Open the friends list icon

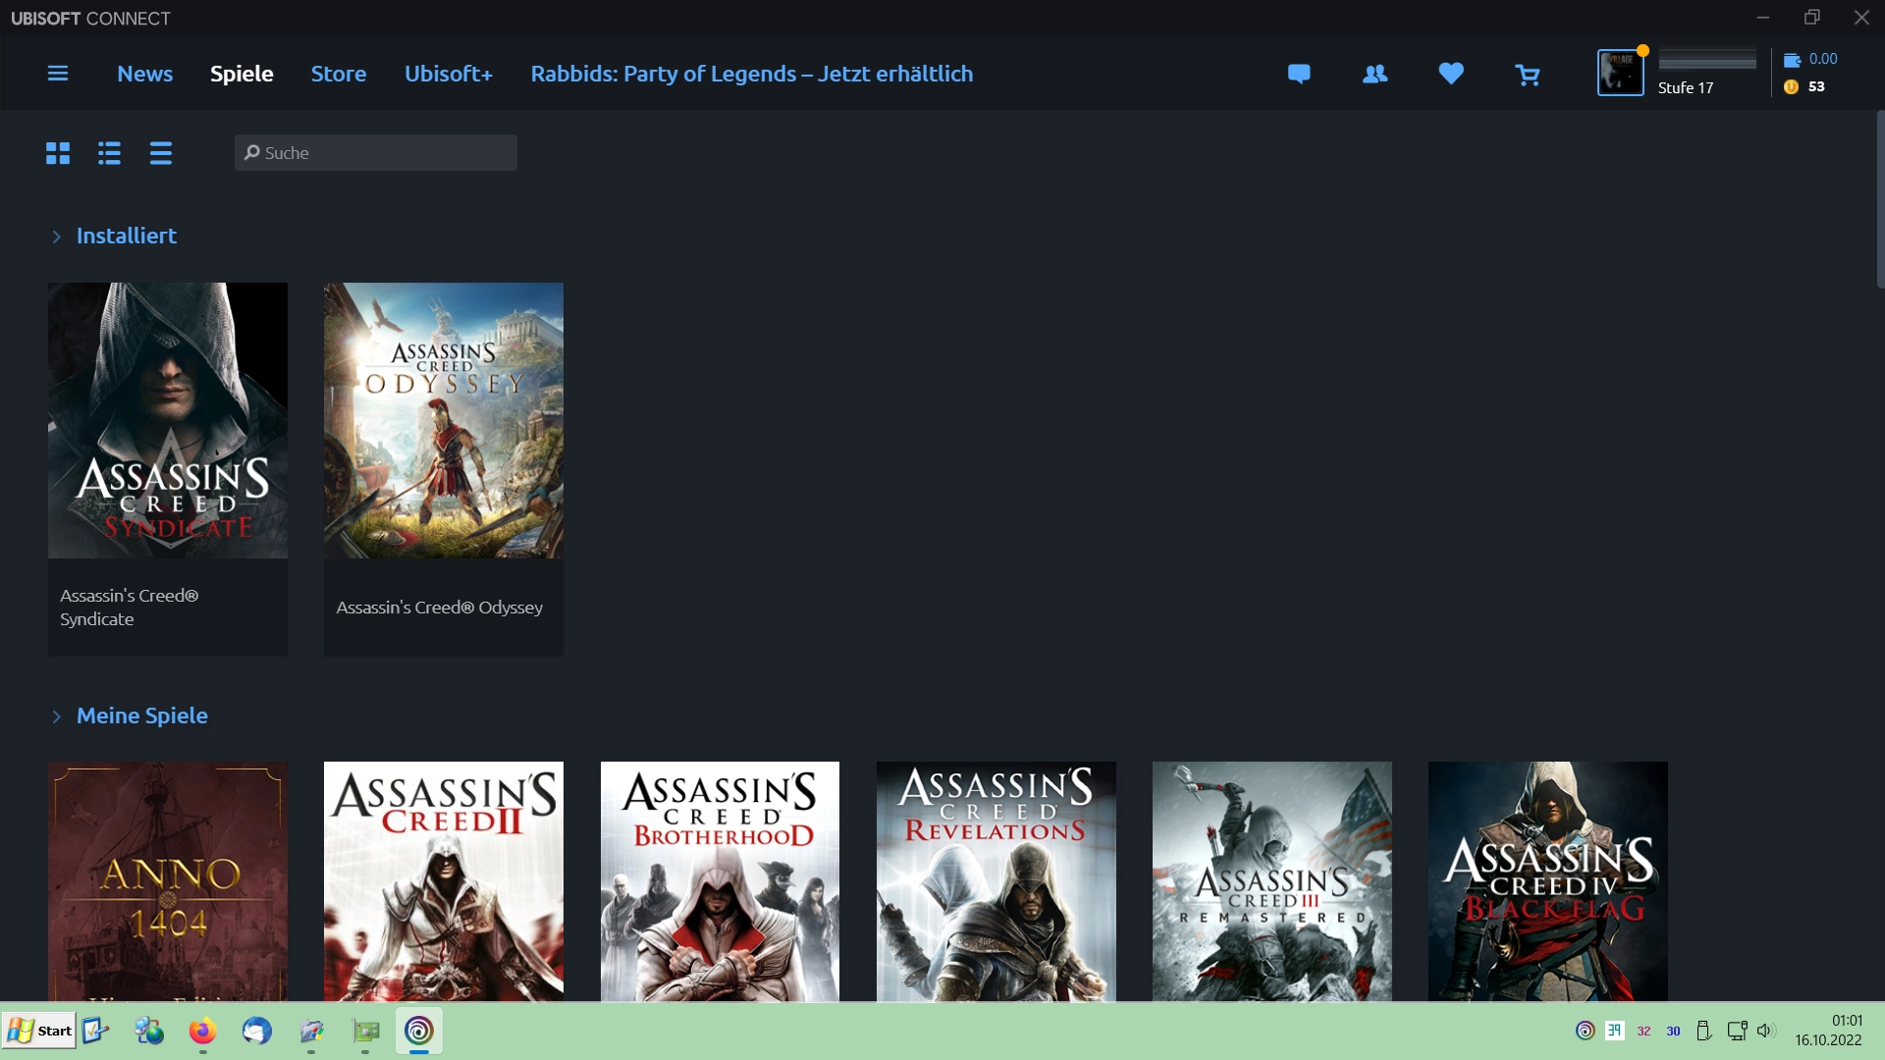(1375, 74)
